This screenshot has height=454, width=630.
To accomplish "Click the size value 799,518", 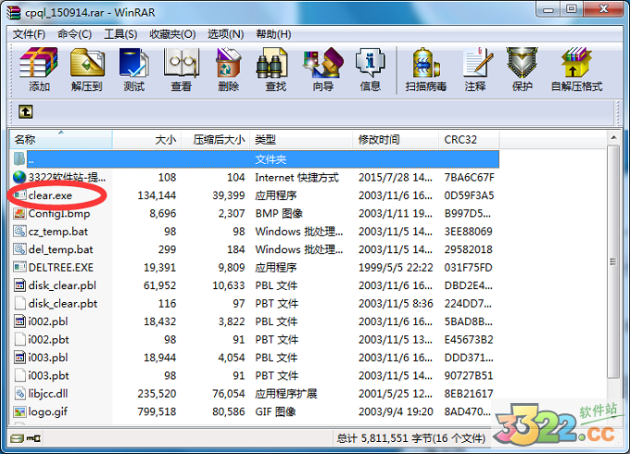I will [x=157, y=411].
